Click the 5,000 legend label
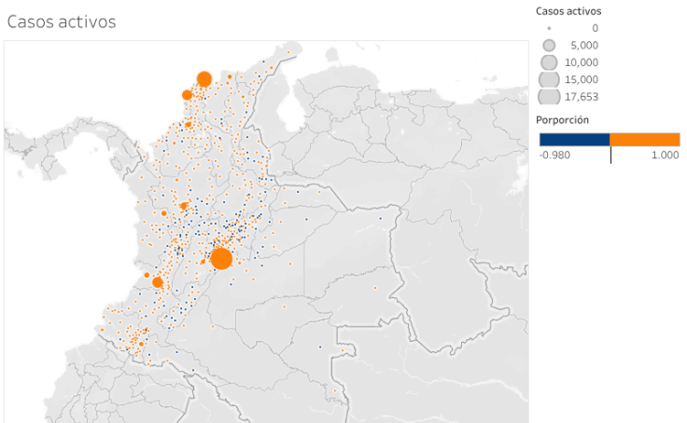The height and width of the screenshot is (423, 687). tap(584, 45)
